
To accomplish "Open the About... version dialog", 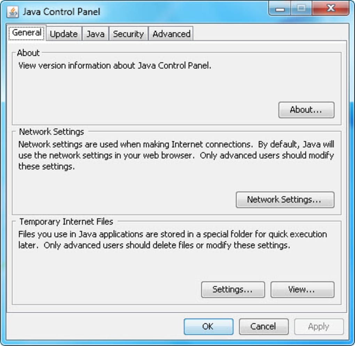I will click(x=306, y=110).
